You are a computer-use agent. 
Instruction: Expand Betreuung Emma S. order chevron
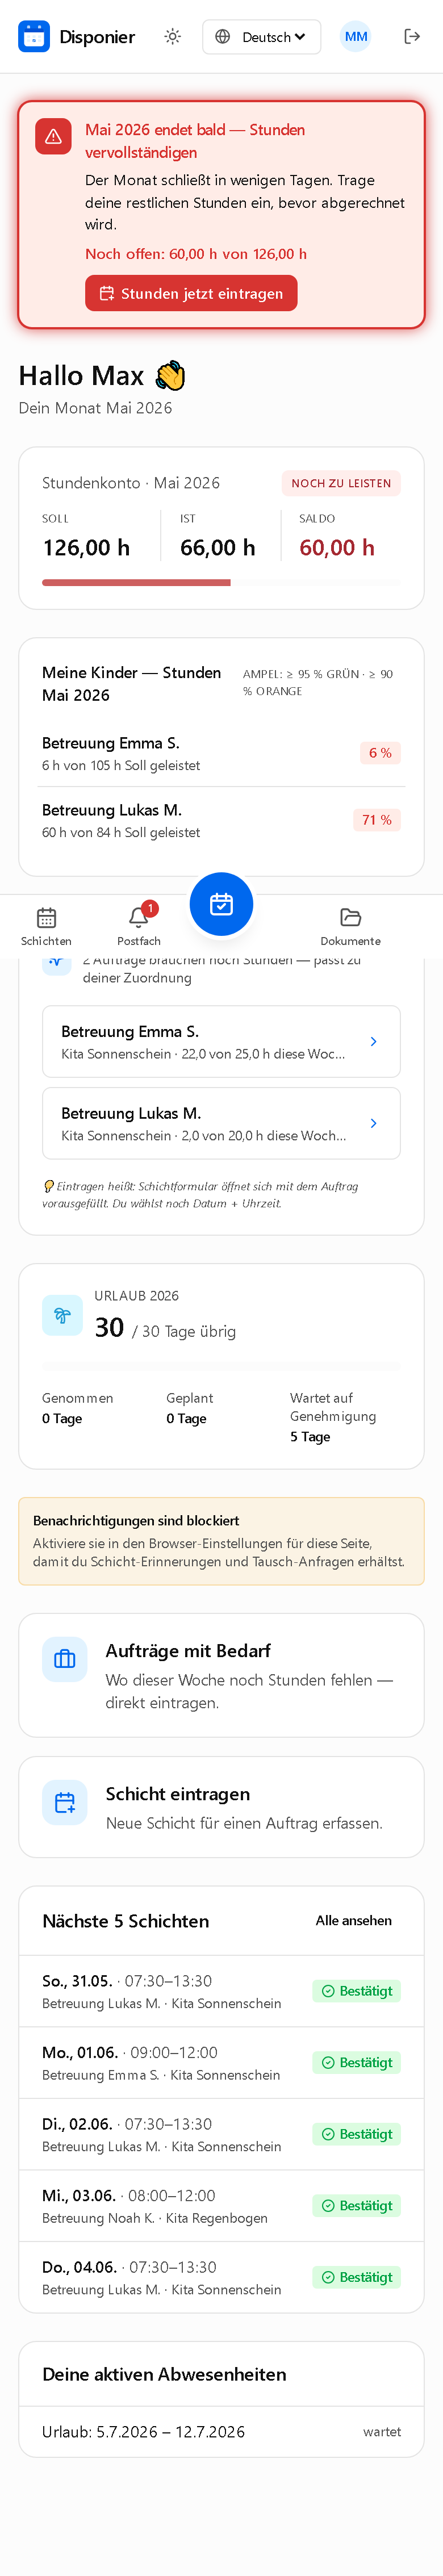[373, 1041]
